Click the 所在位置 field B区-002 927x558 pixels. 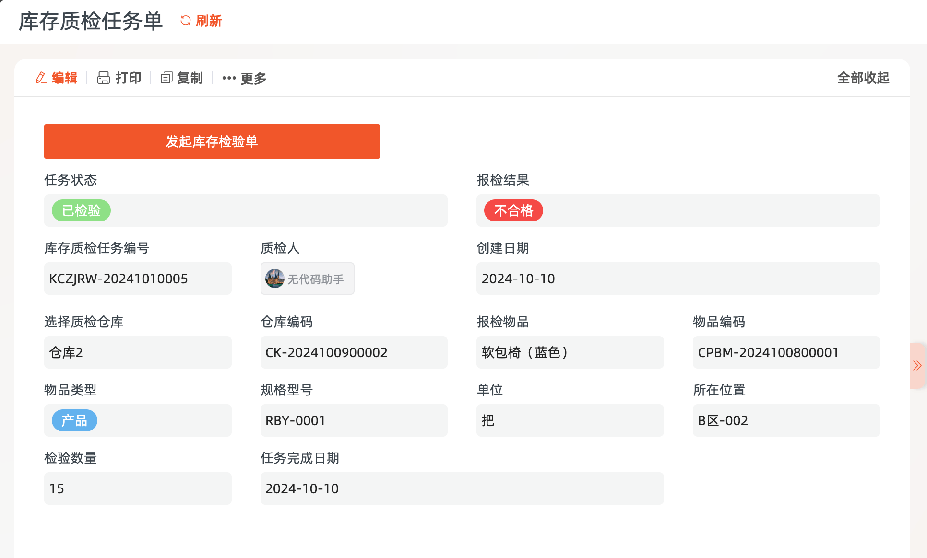[786, 420]
